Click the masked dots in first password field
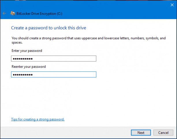This screenshot has height=139, width=177. 23,59
